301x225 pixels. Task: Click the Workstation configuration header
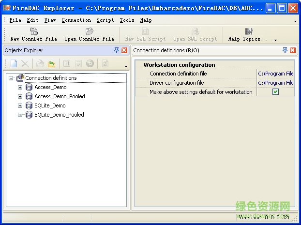click(179, 65)
